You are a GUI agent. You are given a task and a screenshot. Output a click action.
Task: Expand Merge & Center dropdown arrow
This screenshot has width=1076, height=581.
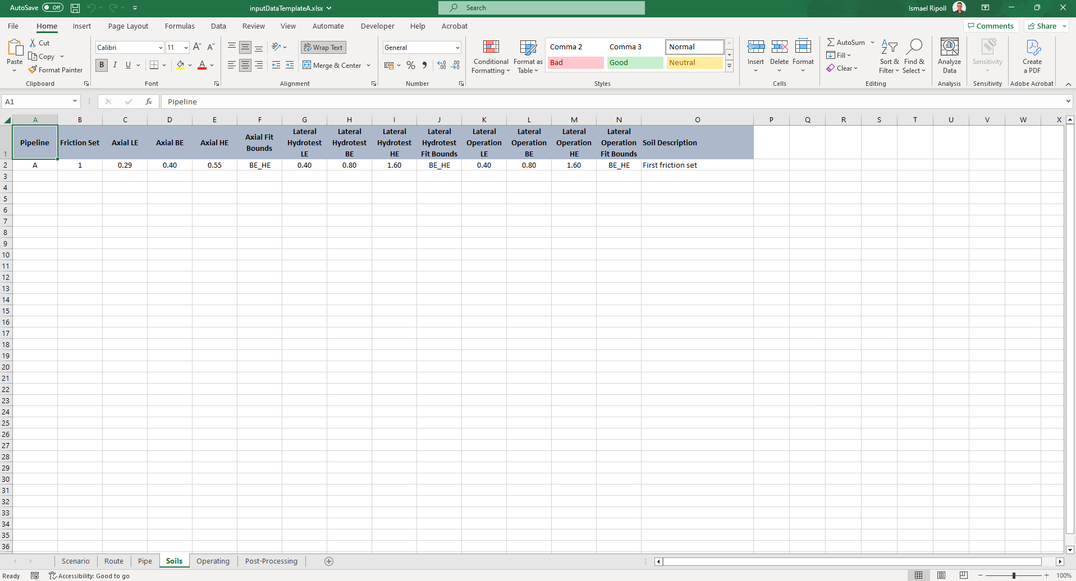click(368, 66)
